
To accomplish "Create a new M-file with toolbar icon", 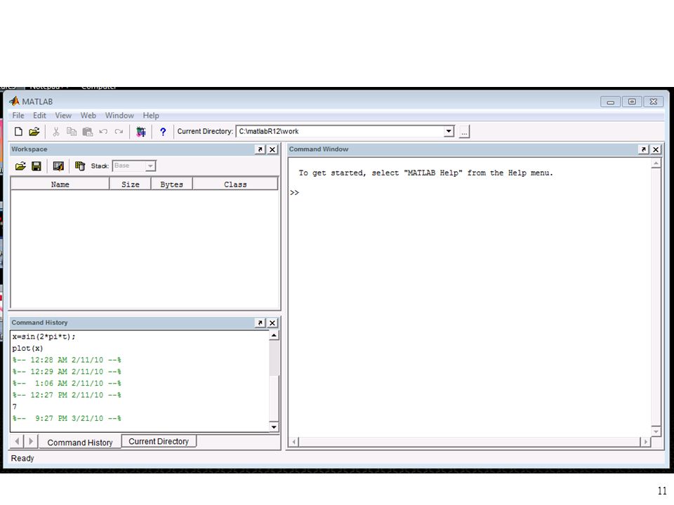I will click(18, 131).
